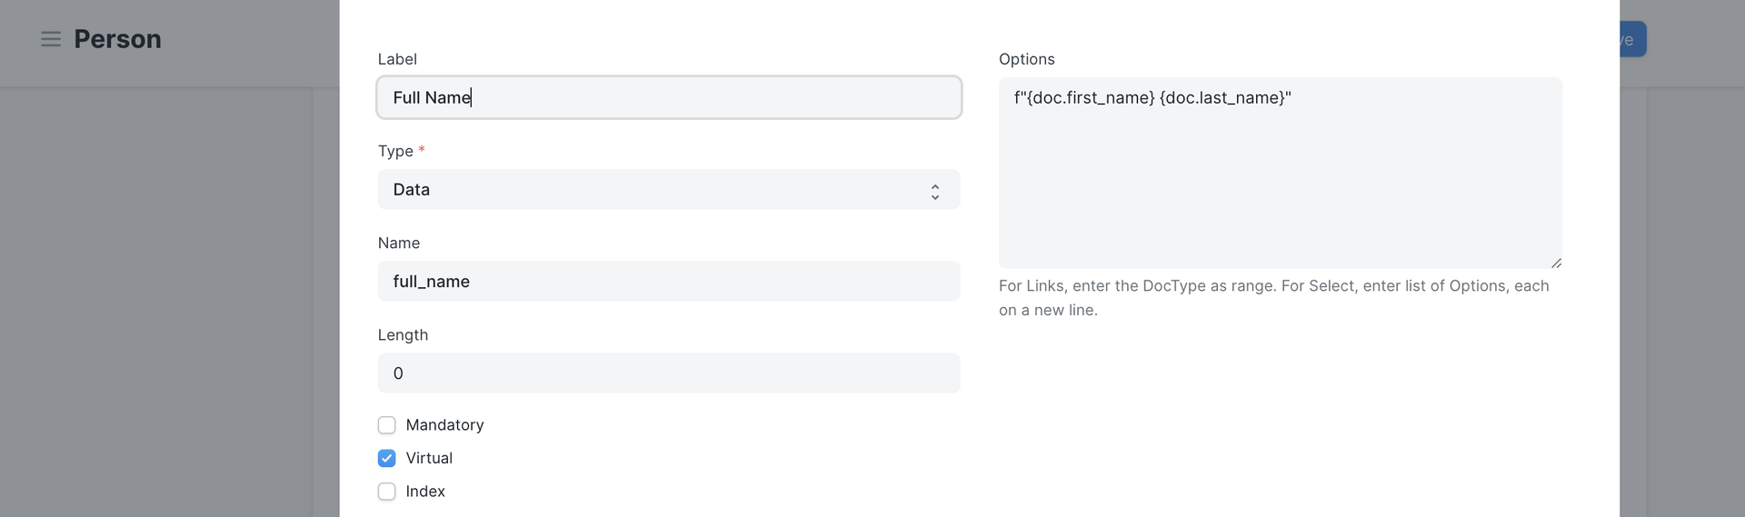
Task: Click the Options textarea resize handle
Action: [x=1556, y=263]
